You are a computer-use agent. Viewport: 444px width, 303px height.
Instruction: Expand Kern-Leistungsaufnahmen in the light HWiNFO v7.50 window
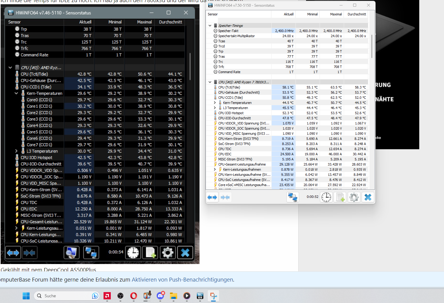(x=215, y=169)
